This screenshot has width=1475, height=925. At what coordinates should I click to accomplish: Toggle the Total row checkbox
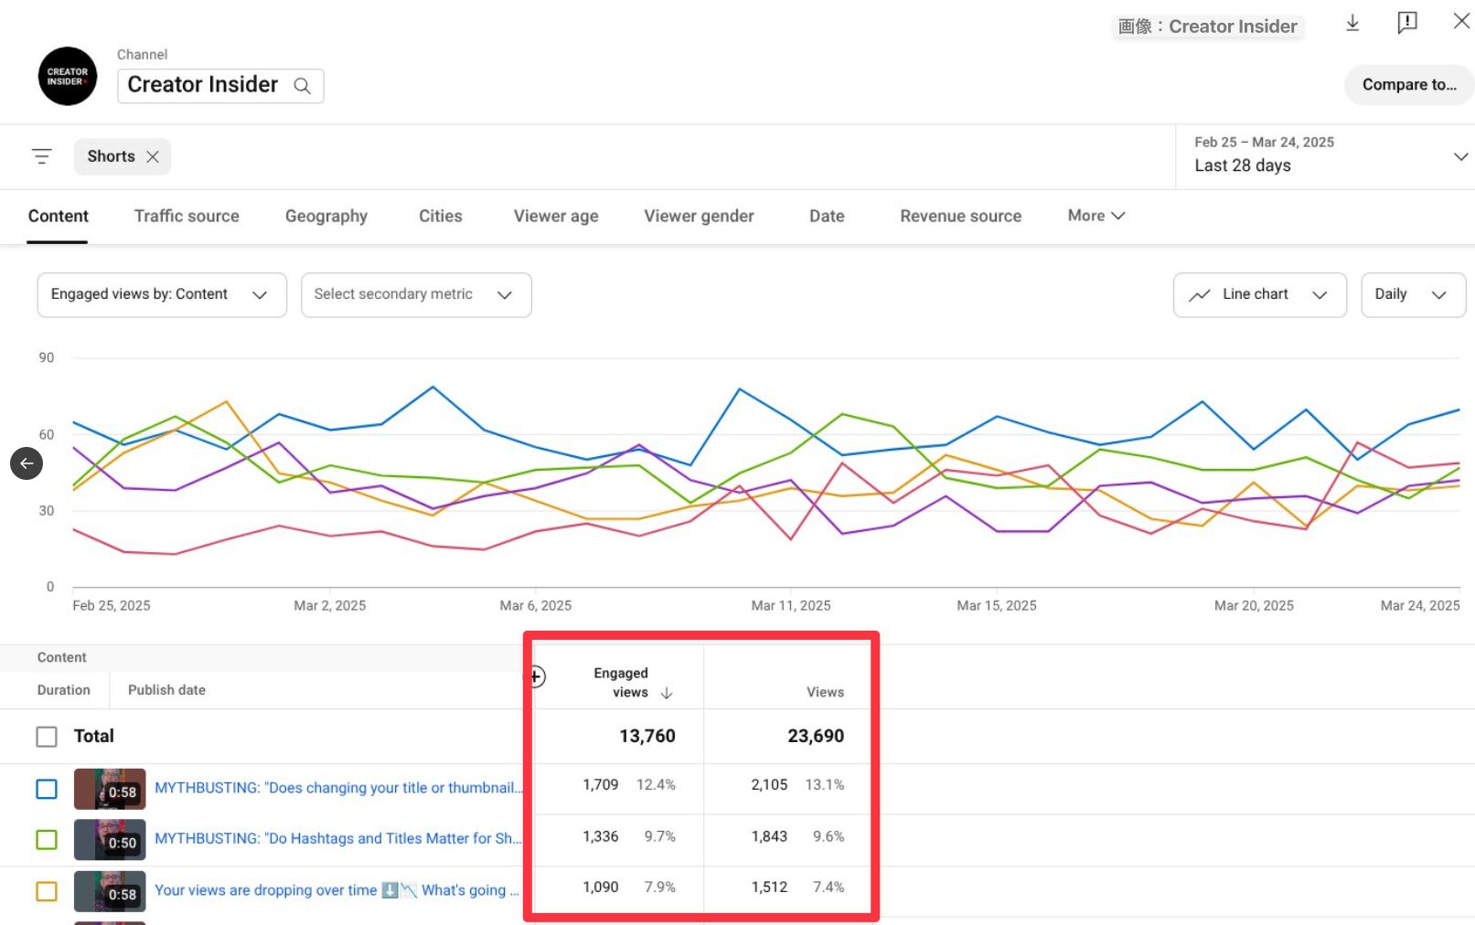click(x=47, y=737)
